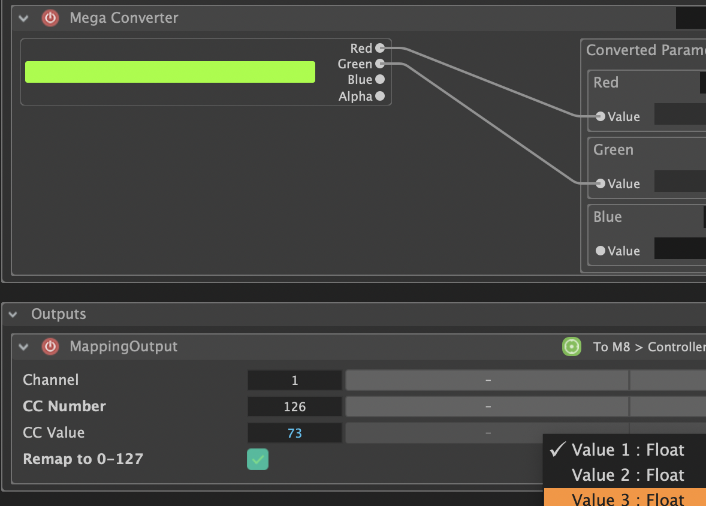Select Value 1 : Float menu entry
This screenshot has height=506, width=706.
point(625,450)
